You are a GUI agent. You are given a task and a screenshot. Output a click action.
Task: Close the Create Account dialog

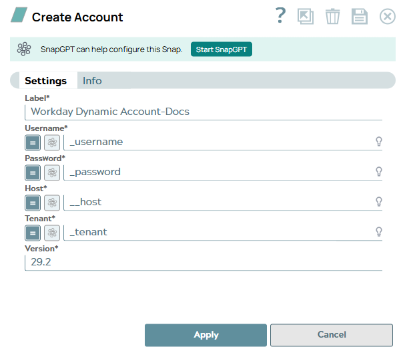(388, 17)
